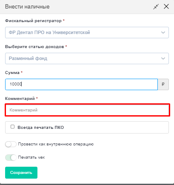This screenshot has height=185, width=174.
Task: Click the Сохранить button
Action: click(x=21, y=173)
